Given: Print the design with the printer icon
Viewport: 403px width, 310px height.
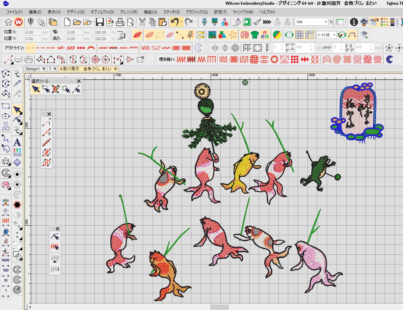Looking at the screenshot, I should point(120,22).
